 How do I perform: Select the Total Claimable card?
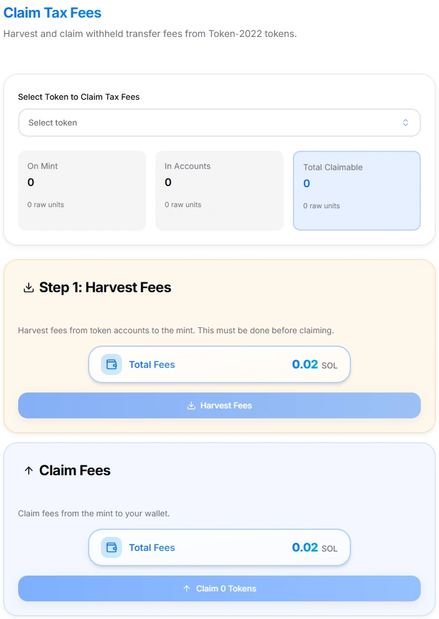[356, 190]
